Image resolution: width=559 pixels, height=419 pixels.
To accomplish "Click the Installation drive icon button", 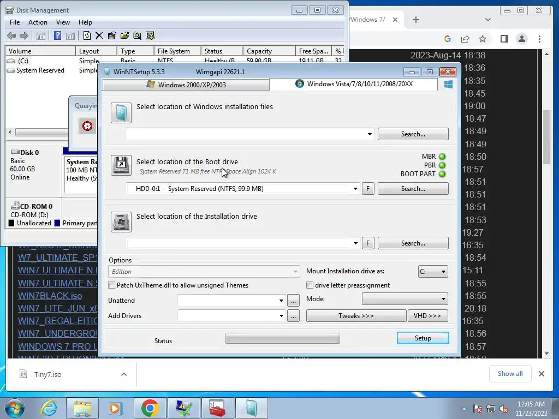I will [x=121, y=222].
